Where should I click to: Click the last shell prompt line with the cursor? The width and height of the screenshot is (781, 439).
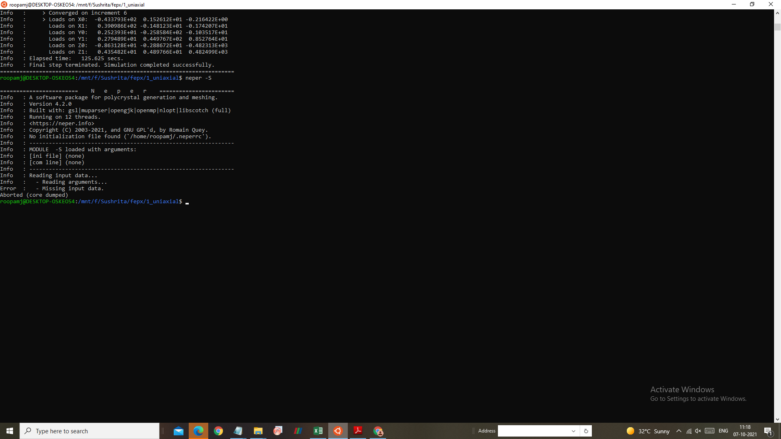point(94,202)
